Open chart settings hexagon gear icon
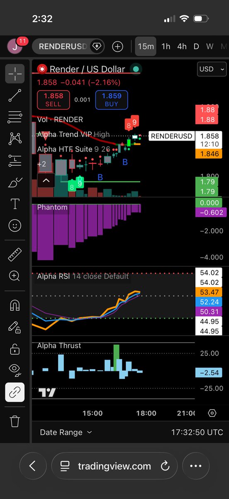The image size is (229, 499). [212, 413]
